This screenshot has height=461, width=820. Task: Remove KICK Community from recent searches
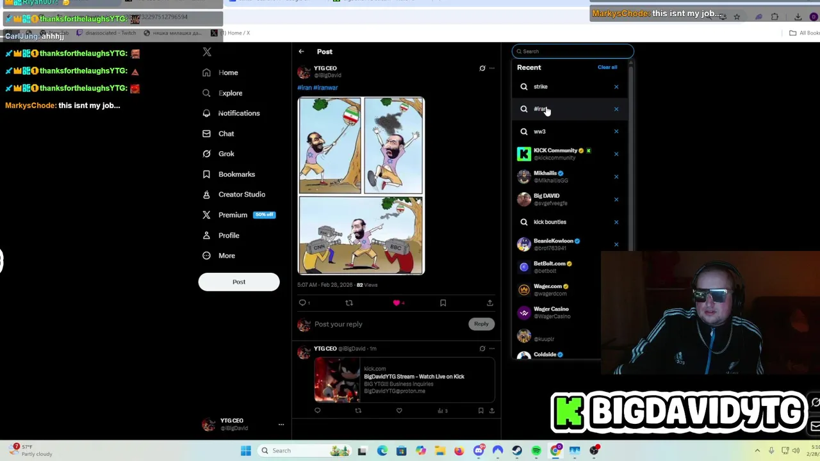pos(616,154)
